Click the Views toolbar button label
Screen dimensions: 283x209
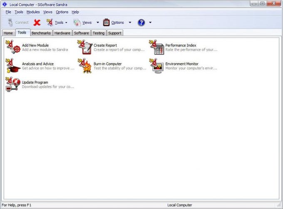pos(87,23)
